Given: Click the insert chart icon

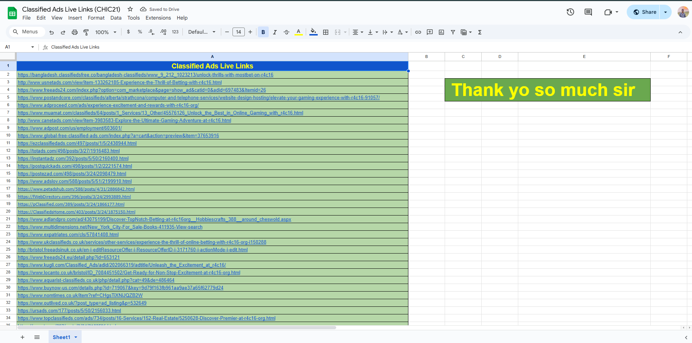Looking at the screenshot, I should click(441, 32).
